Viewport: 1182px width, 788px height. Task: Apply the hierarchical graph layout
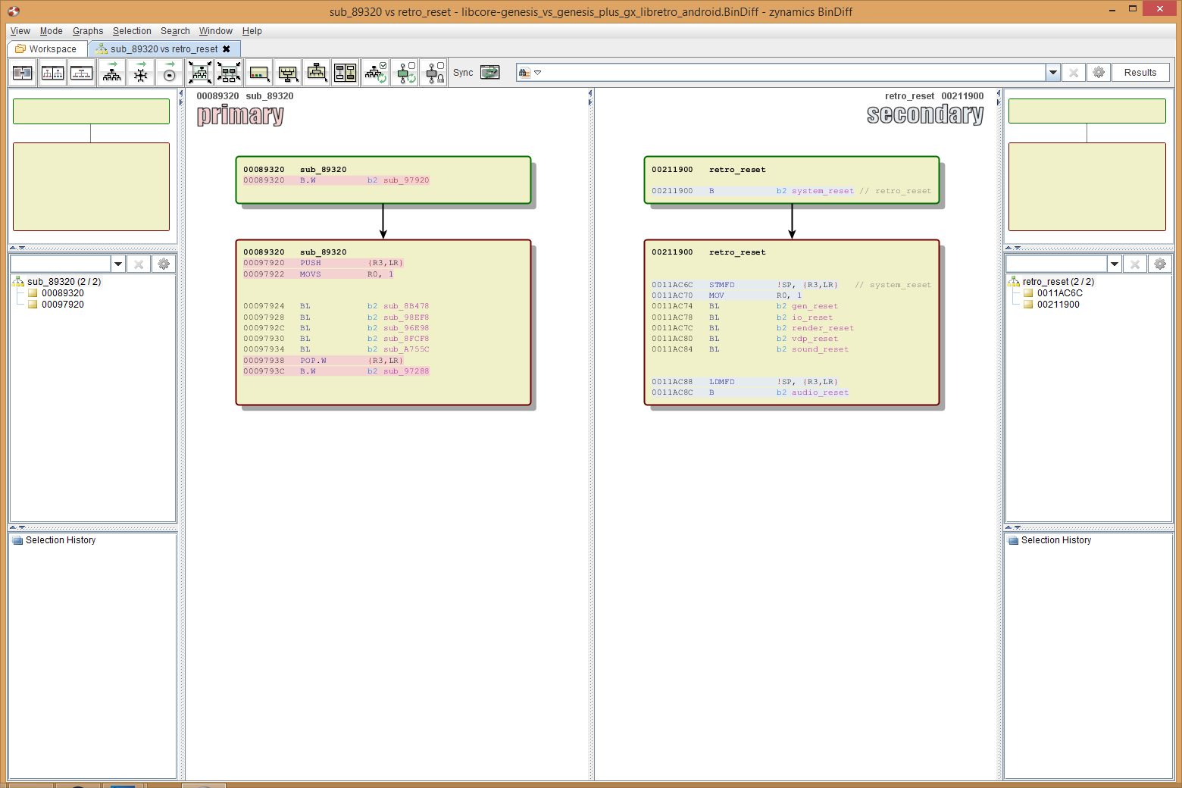tap(112, 73)
